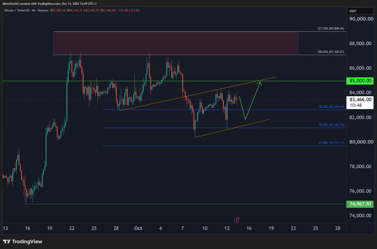Click the Binance exchange name in title
377x249 pixels.
pyautogui.click(x=43, y=10)
